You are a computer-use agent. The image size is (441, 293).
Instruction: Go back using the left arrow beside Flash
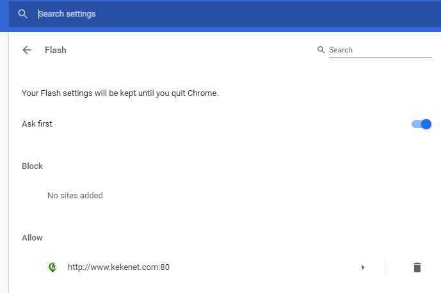tap(27, 50)
